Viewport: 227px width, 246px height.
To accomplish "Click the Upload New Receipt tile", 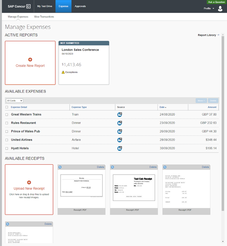I will point(29,190).
